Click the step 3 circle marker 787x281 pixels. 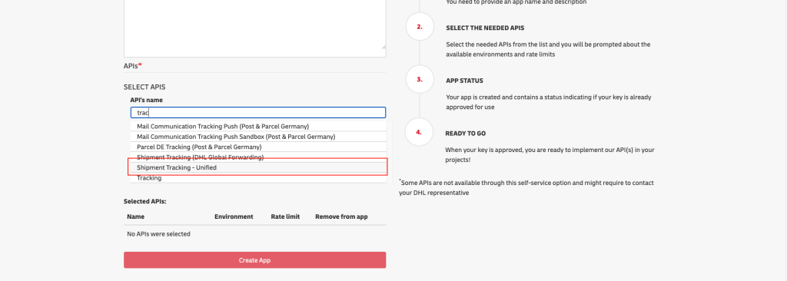pos(420,79)
